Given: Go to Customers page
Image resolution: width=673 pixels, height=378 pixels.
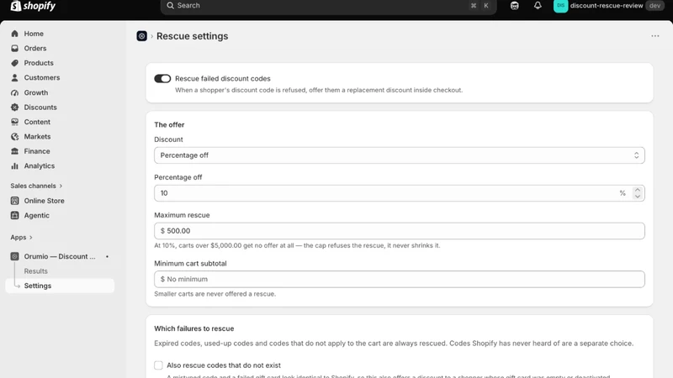Looking at the screenshot, I should [x=41, y=77].
